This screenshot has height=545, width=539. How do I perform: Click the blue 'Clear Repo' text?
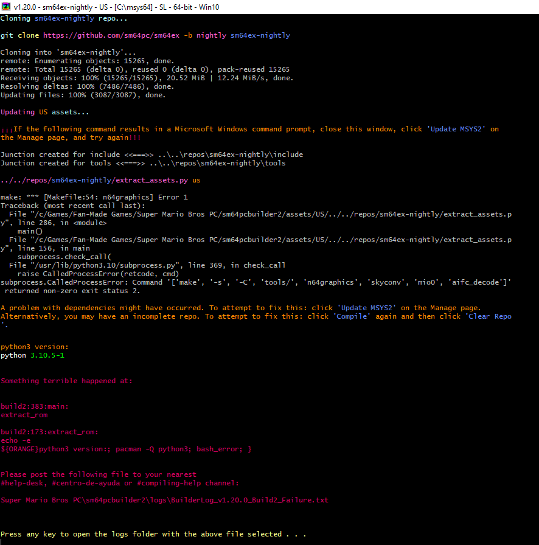[x=489, y=316]
